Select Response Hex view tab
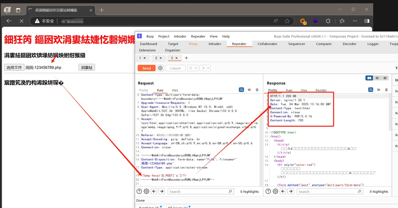Viewport: 398px width, 208px height. tap(304, 90)
